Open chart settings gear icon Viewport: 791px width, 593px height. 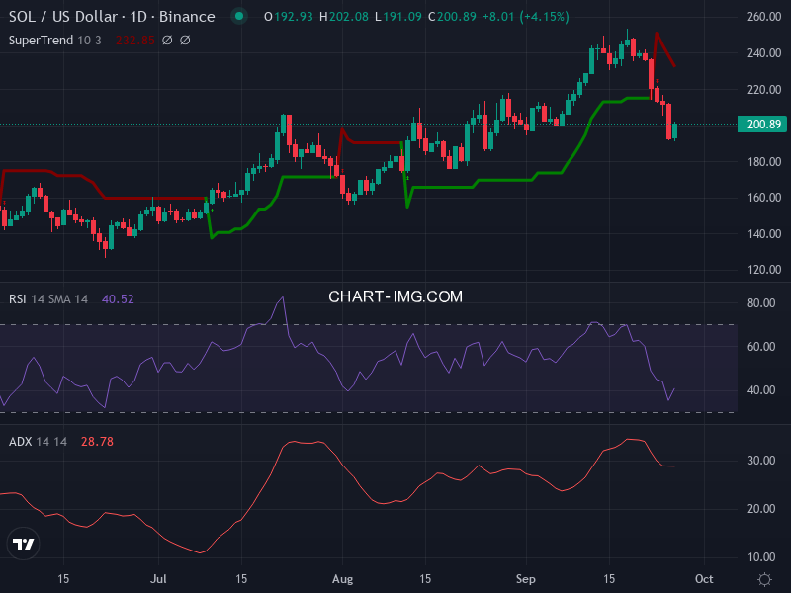pyautogui.click(x=764, y=578)
